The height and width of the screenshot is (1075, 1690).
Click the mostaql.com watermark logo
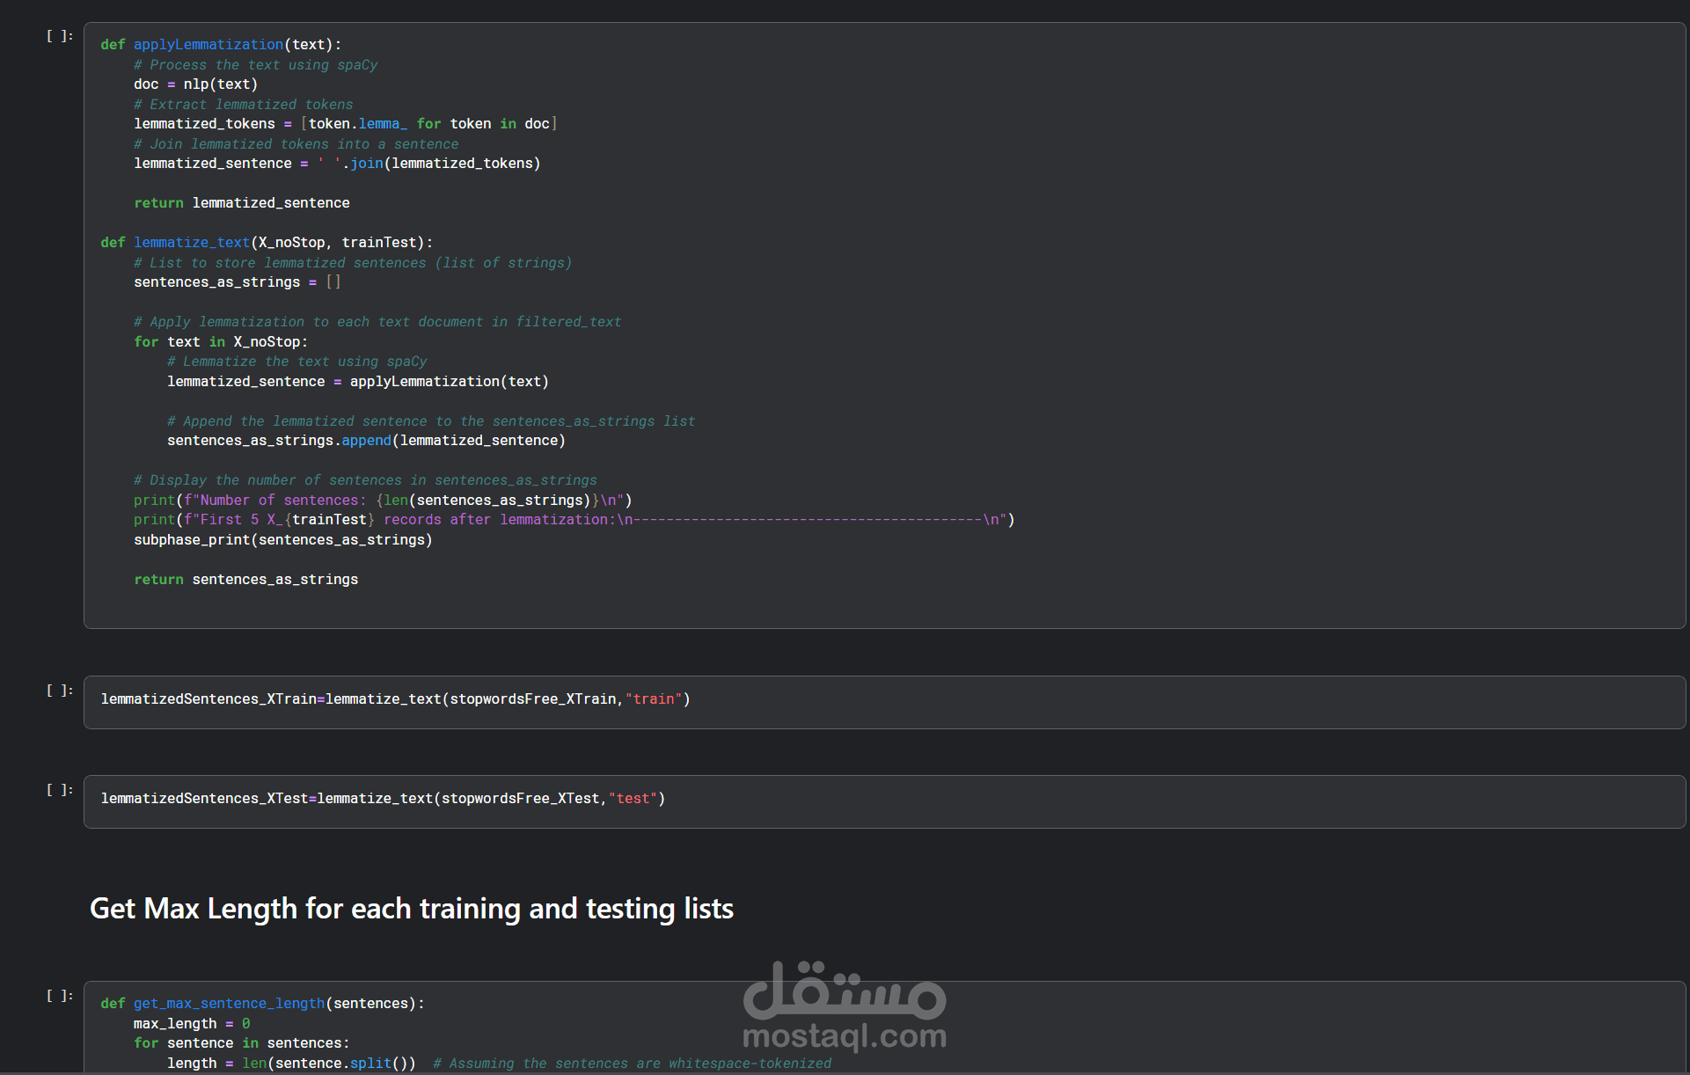pos(844,1005)
